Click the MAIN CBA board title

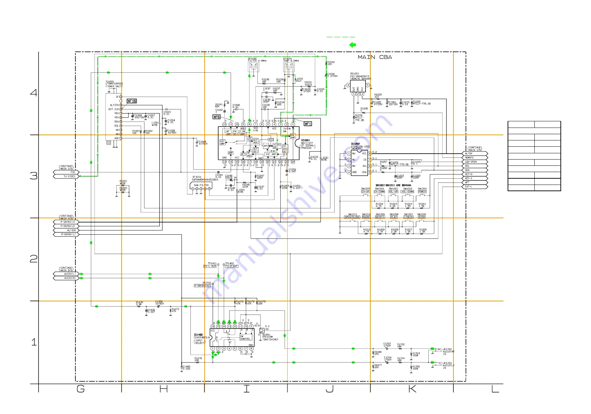tap(375, 57)
